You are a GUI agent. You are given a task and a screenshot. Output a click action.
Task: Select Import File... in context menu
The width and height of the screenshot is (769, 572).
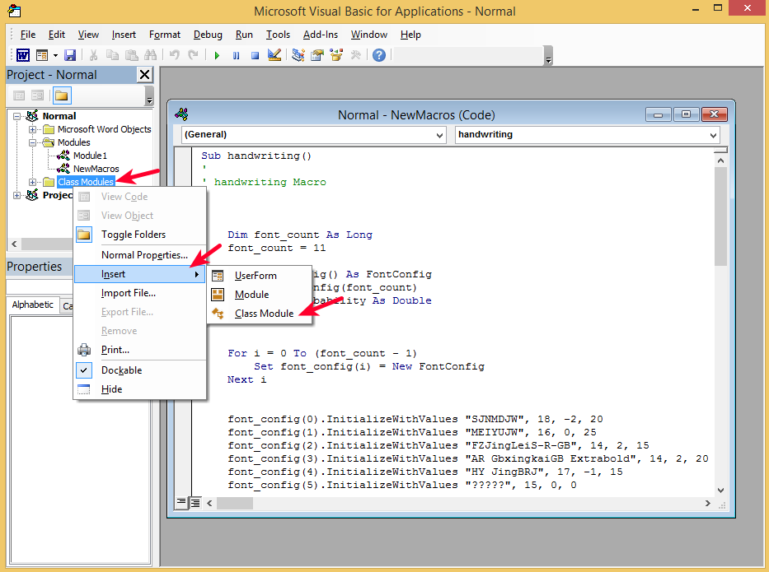point(129,293)
